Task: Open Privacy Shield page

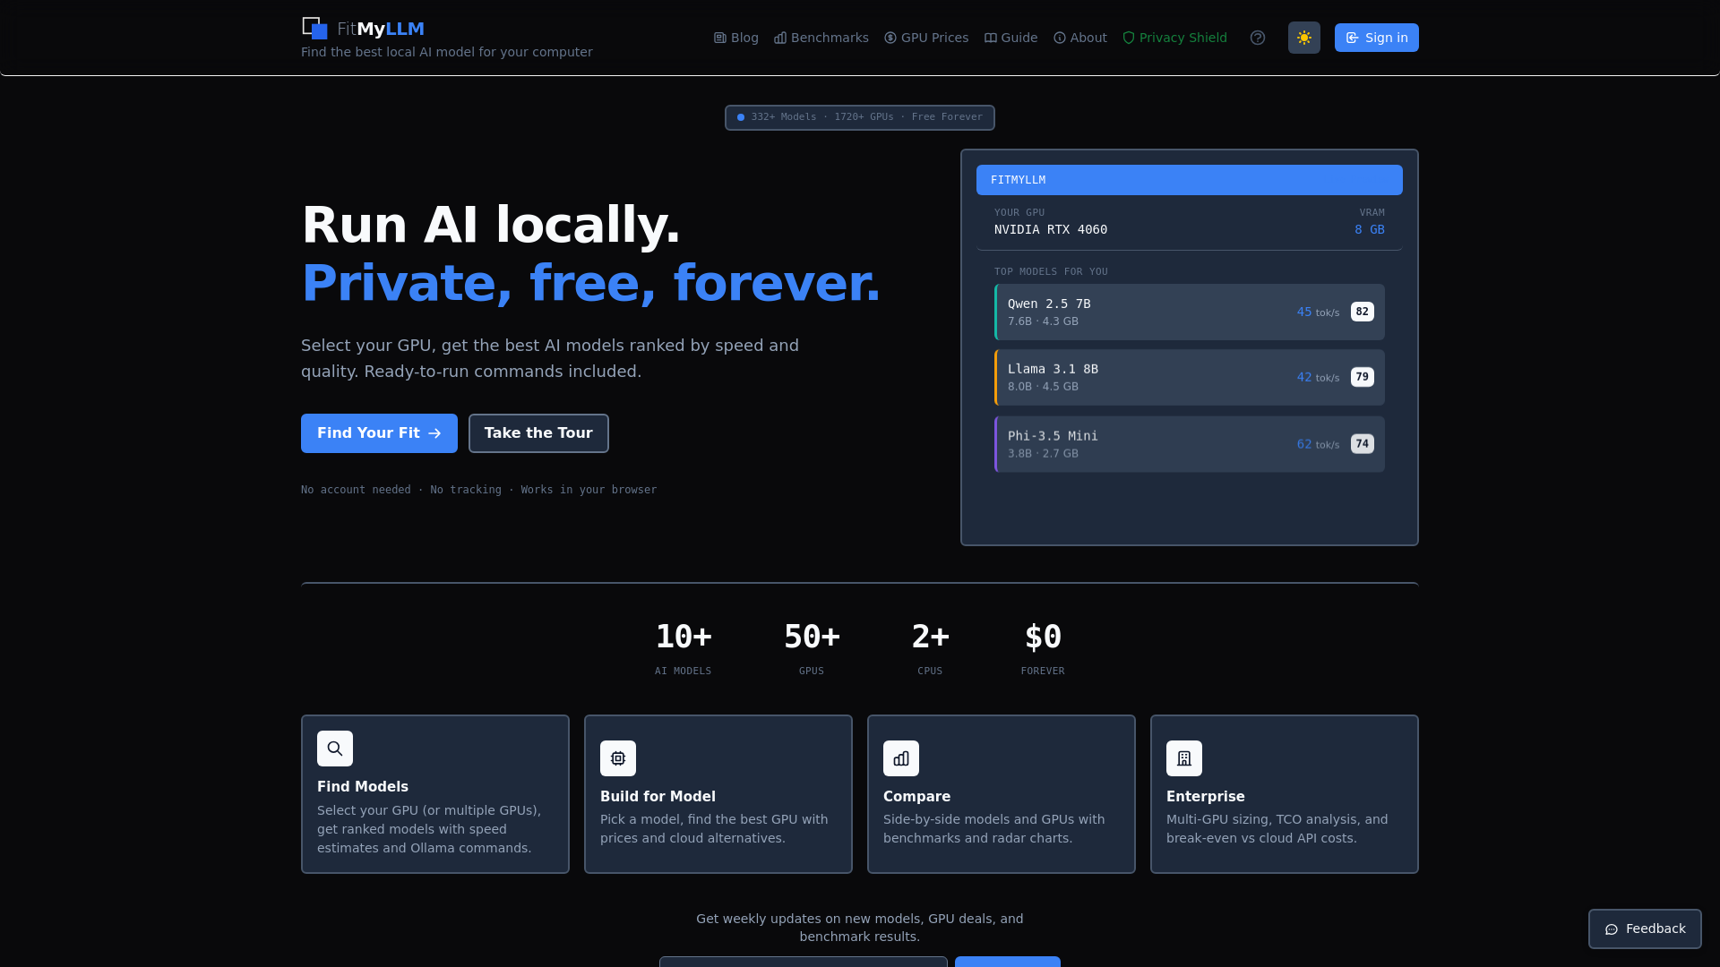Action: 1174,38
